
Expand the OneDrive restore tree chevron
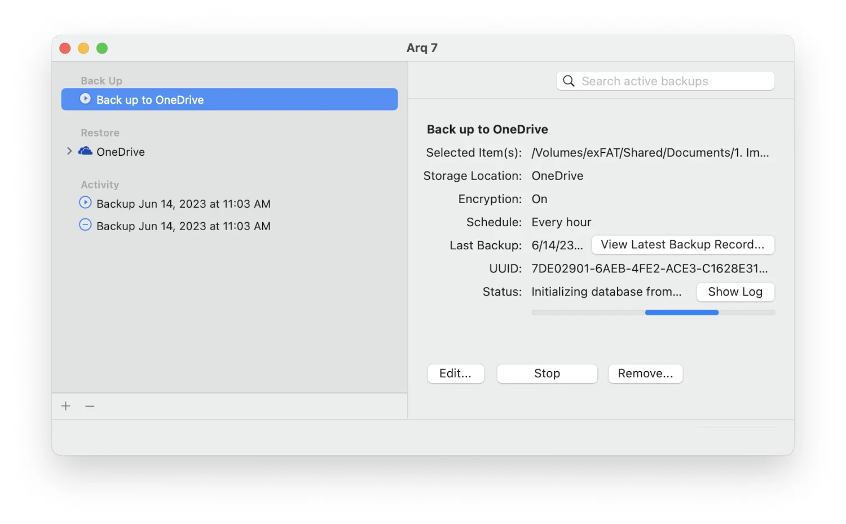(x=69, y=151)
